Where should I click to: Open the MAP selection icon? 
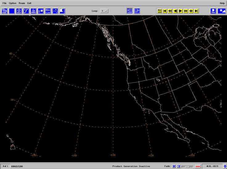(19, 11)
